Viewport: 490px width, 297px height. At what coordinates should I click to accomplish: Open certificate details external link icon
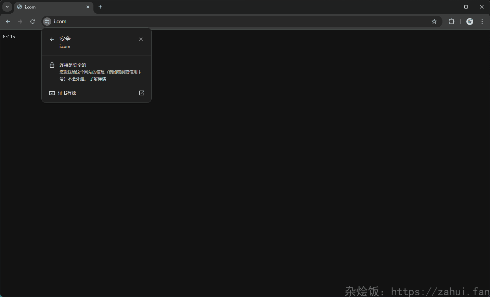142,93
